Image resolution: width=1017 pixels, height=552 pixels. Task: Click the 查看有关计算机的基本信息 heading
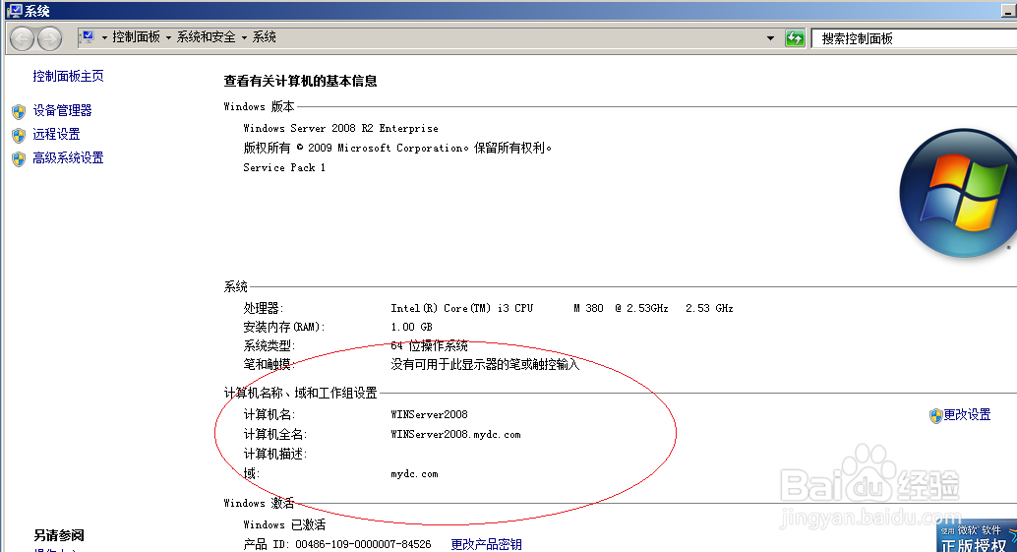(x=300, y=81)
